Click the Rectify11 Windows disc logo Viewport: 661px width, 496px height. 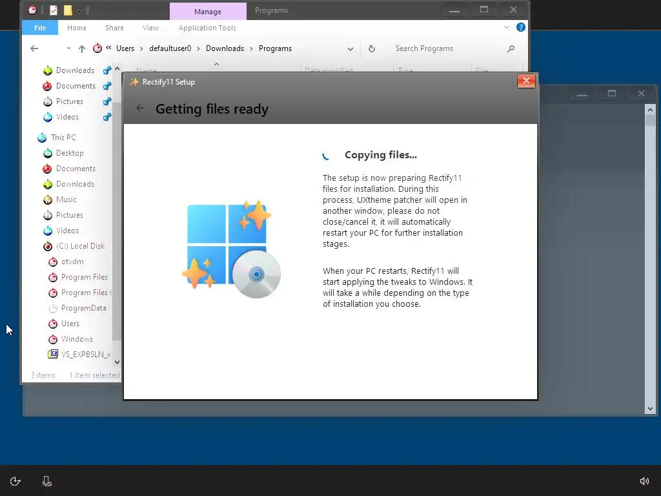click(231, 250)
